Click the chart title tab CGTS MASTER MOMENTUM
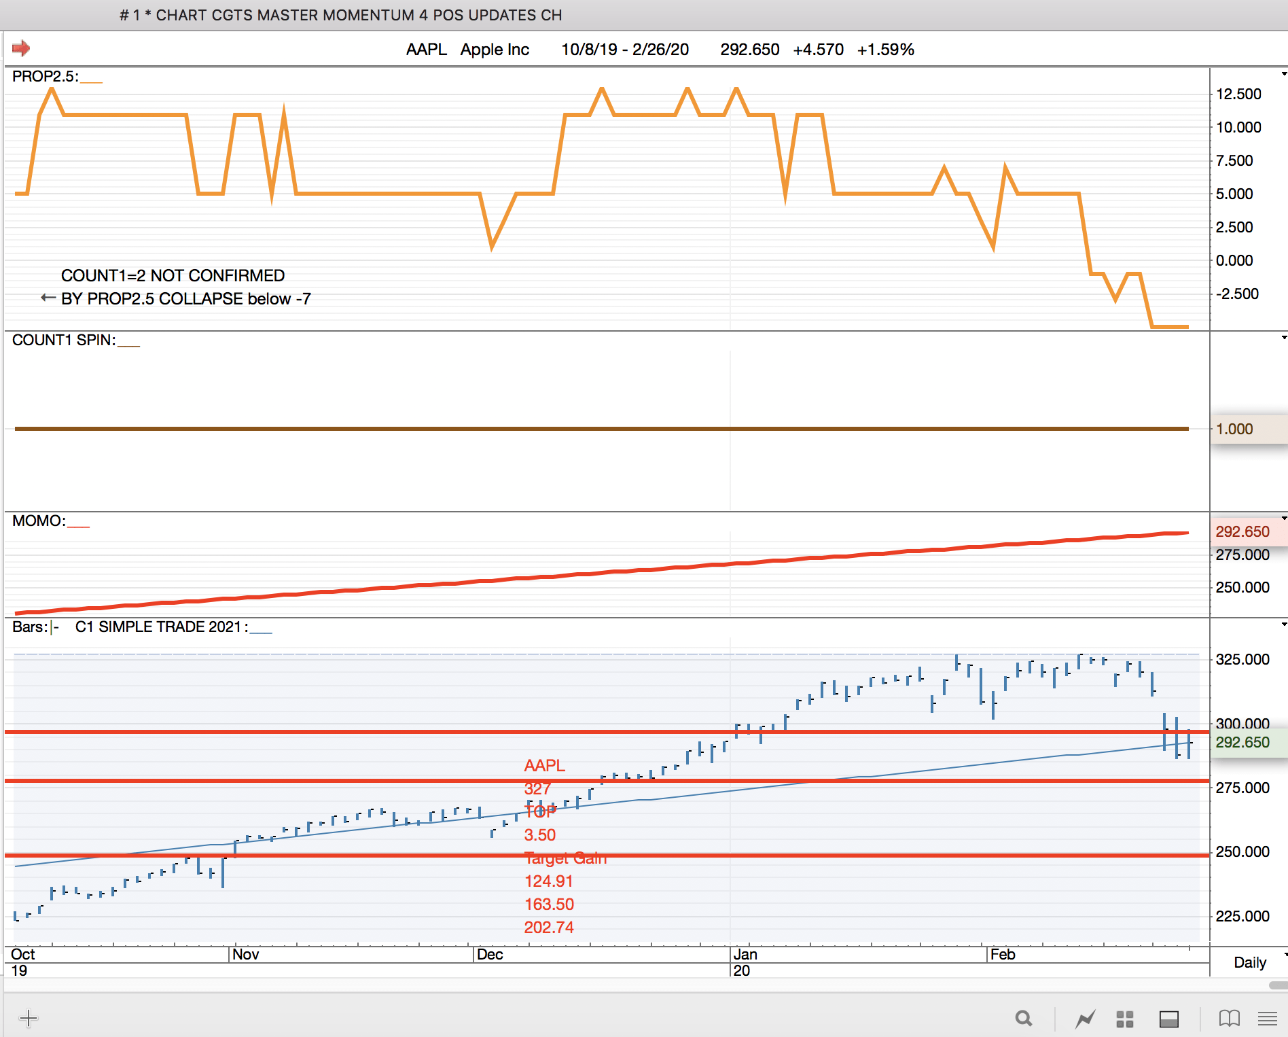 (x=340, y=15)
